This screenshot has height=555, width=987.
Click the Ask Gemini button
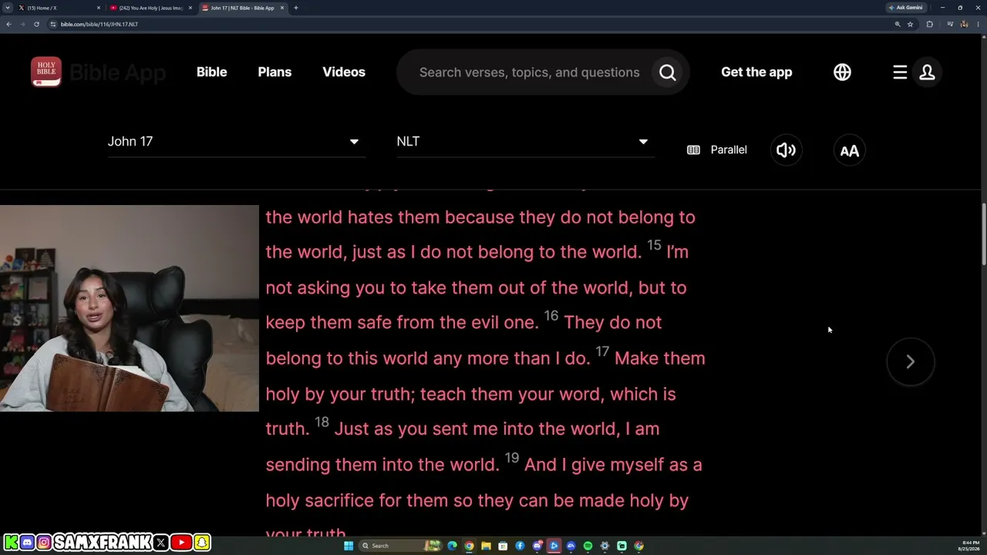pos(905,8)
